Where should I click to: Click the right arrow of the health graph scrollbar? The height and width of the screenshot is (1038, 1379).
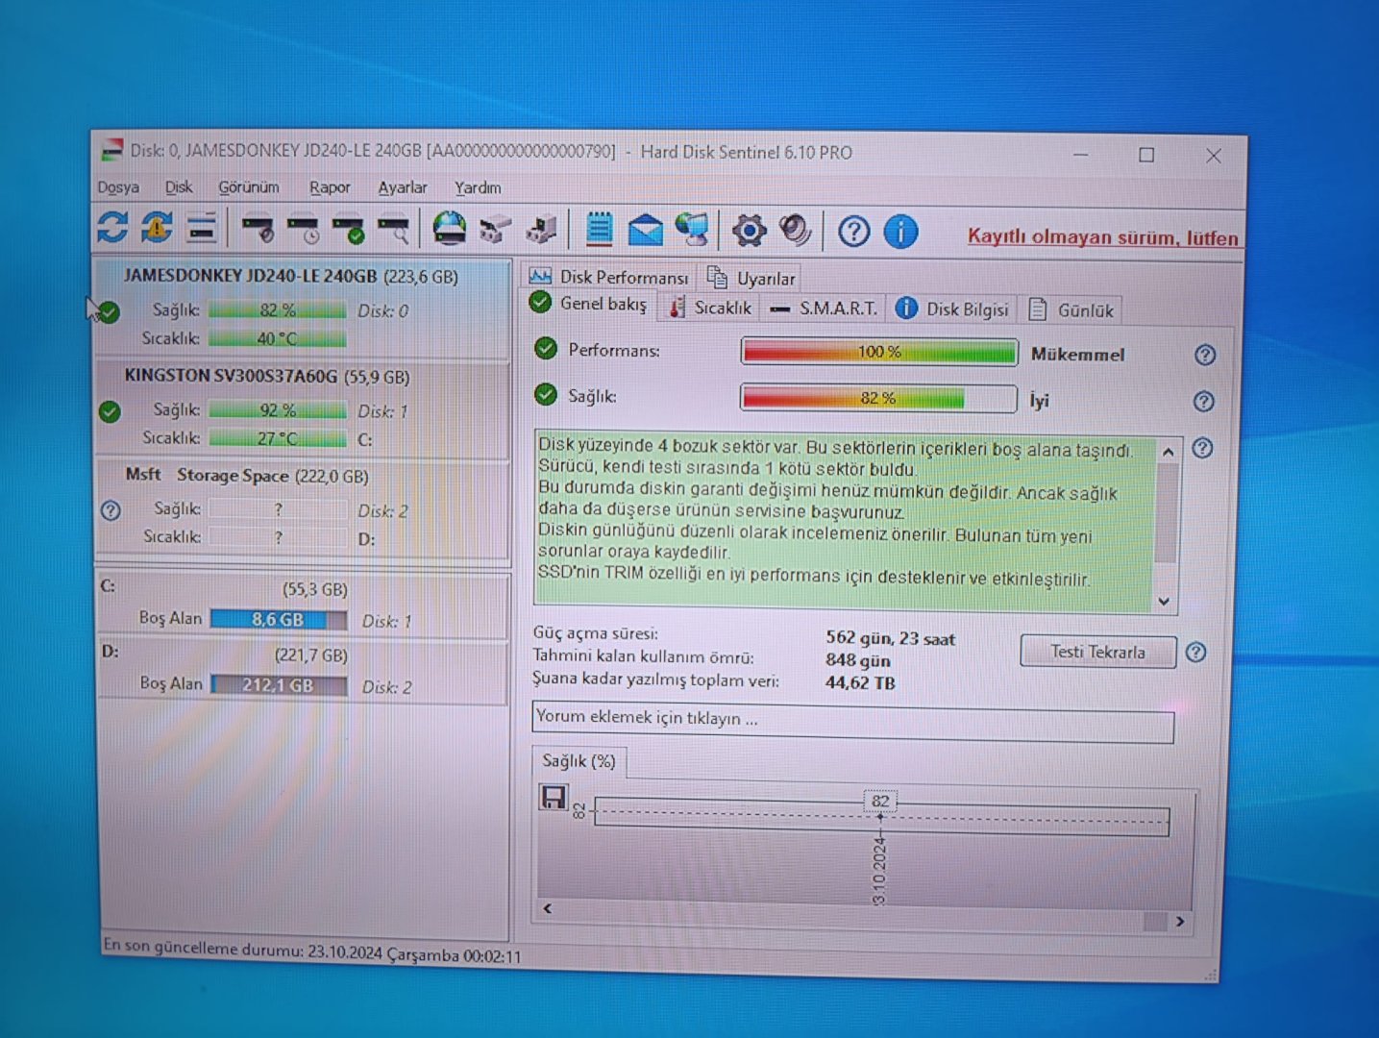(x=1180, y=922)
